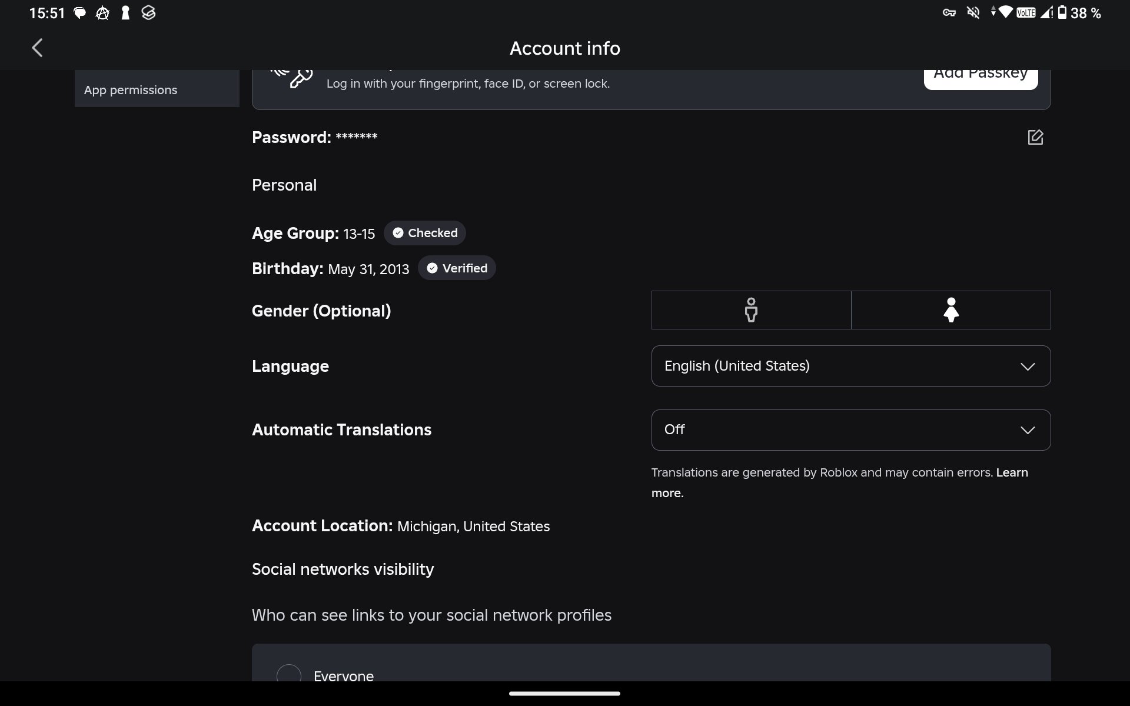The width and height of the screenshot is (1130, 706).
Task: Tap Who can see links text
Action: (x=432, y=615)
